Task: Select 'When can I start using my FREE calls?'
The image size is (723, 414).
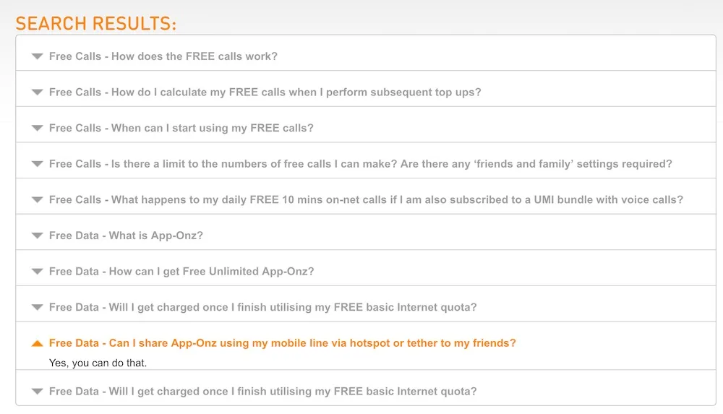Action: (181, 128)
